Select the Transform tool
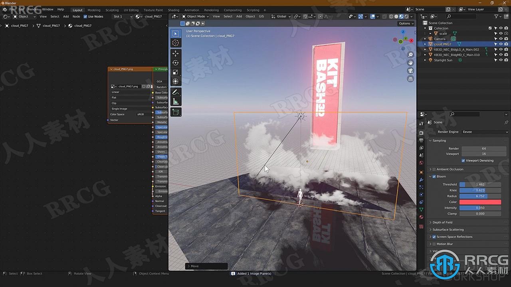This screenshot has height=287, width=511. point(175,81)
